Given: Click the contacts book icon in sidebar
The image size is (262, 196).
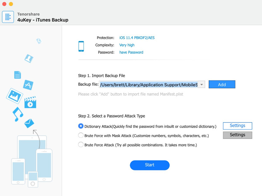Looking at the screenshot, I should click(x=29, y=58).
